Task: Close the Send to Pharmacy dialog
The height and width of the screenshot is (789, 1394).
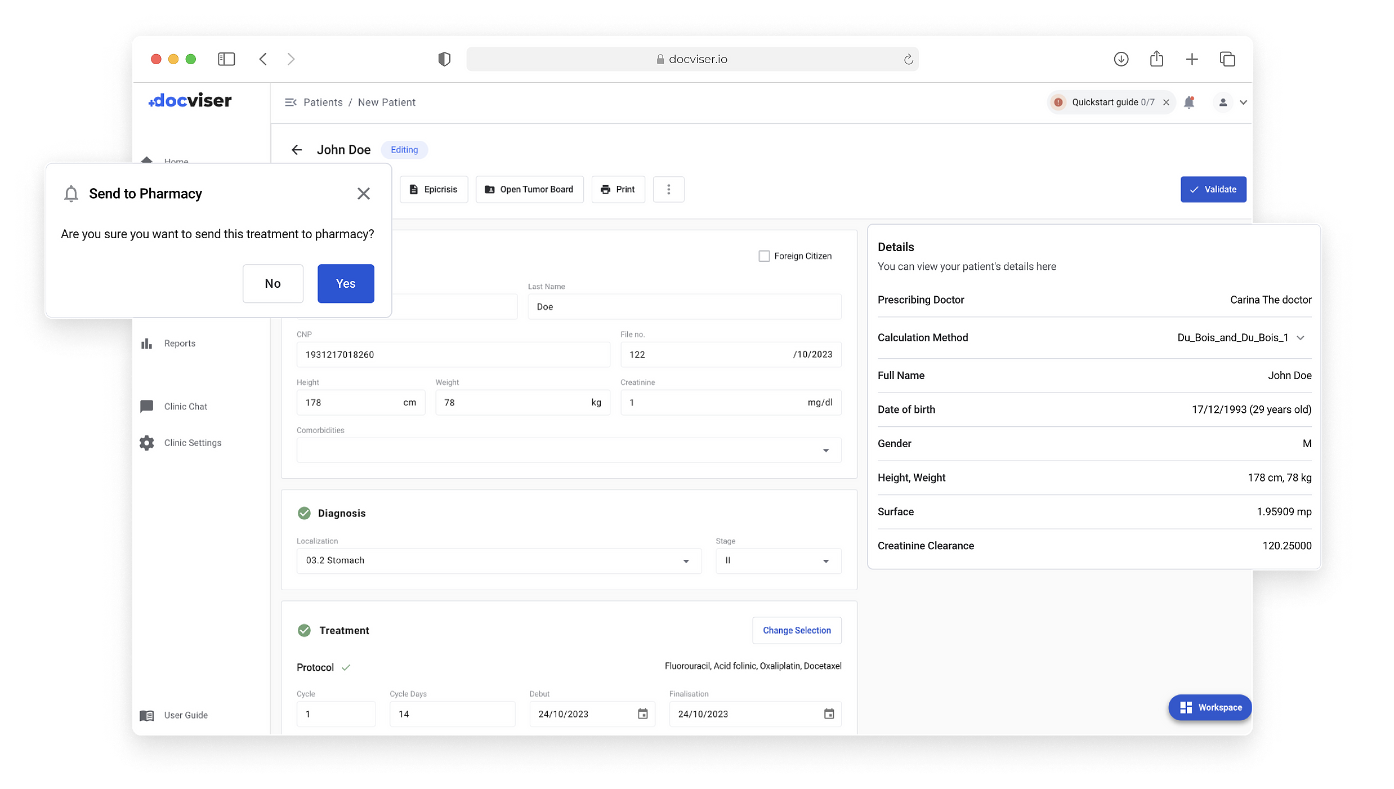Action: pos(363,194)
